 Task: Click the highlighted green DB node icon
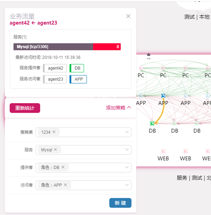(x=152, y=123)
